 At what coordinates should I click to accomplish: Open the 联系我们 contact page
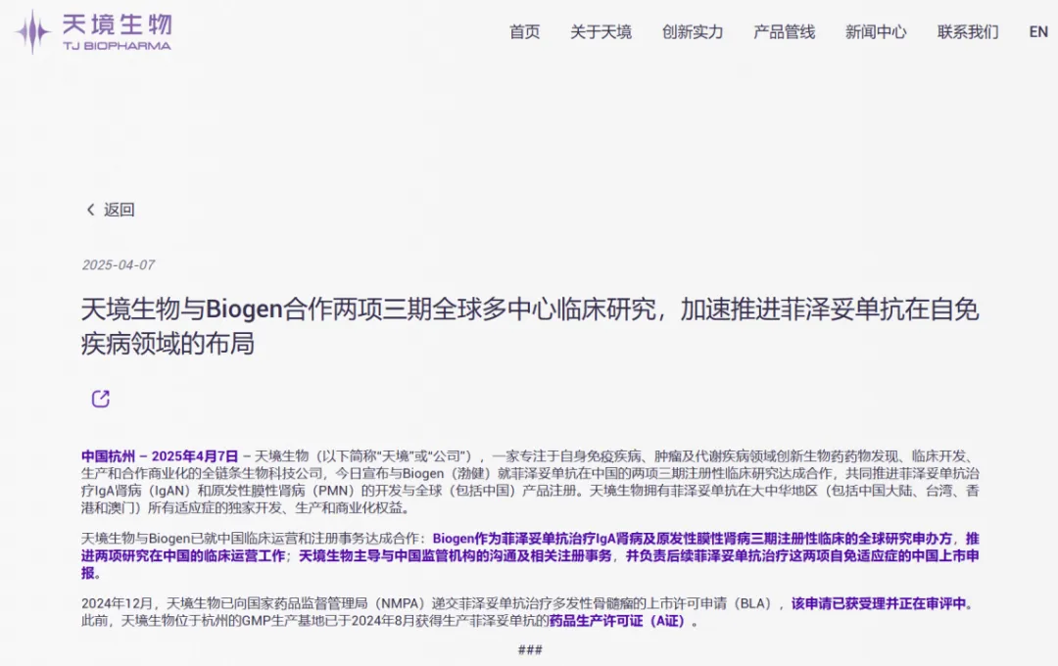point(967,31)
